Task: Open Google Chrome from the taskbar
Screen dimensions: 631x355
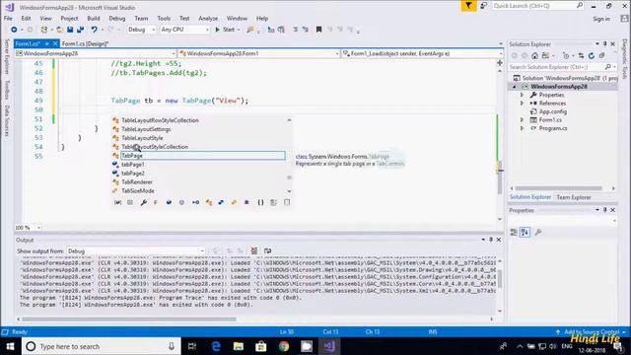Action: click(x=284, y=346)
